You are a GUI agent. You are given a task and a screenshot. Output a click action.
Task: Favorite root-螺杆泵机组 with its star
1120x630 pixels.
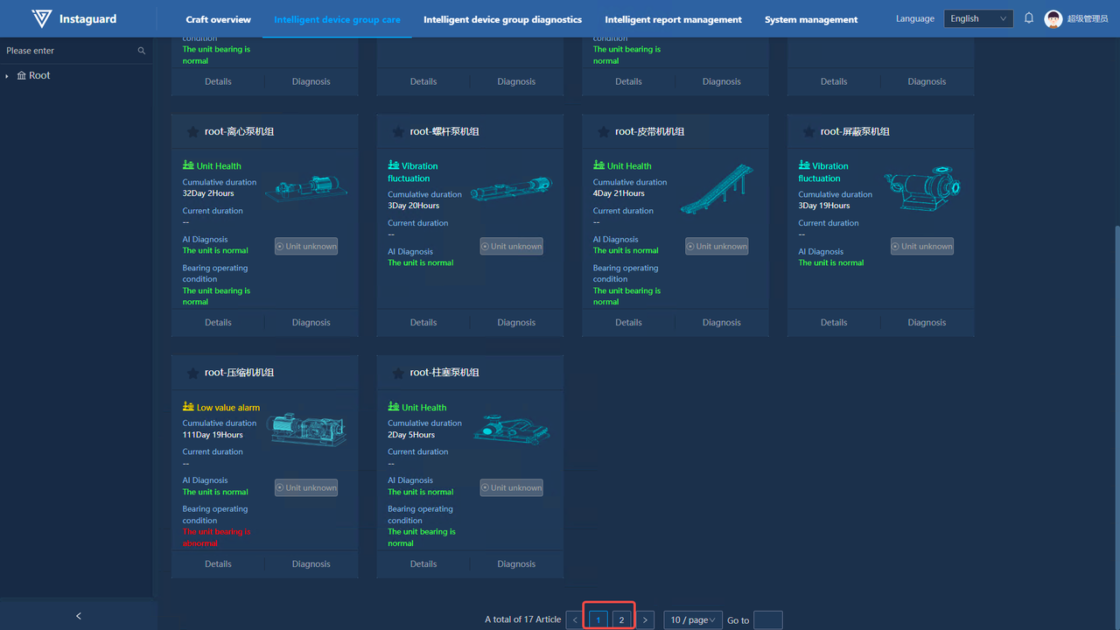398,131
